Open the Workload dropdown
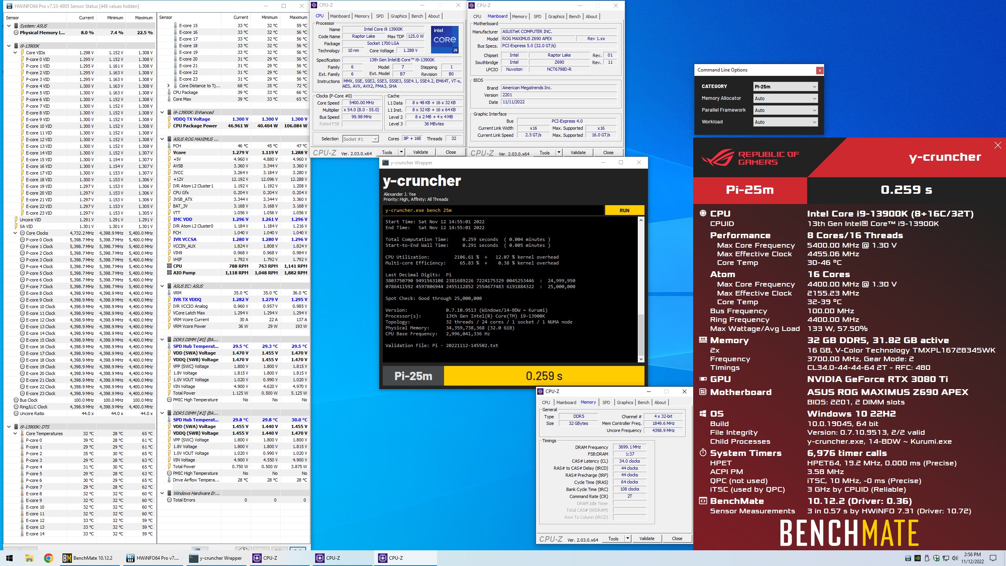Screen dimensions: 1006x566 (x=786, y=122)
